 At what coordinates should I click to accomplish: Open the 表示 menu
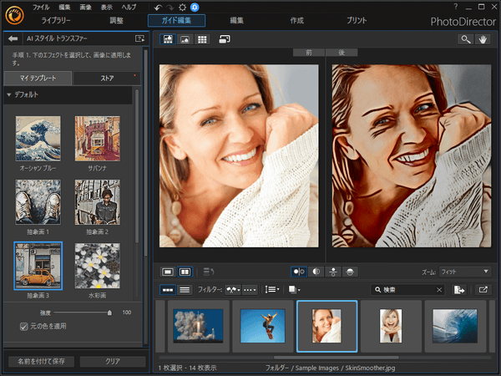pos(106,7)
